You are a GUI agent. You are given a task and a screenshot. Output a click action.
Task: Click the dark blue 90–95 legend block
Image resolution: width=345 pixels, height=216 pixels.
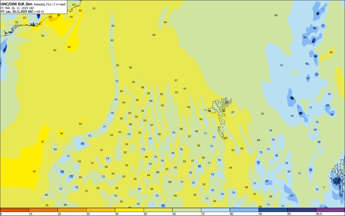pos(273,210)
